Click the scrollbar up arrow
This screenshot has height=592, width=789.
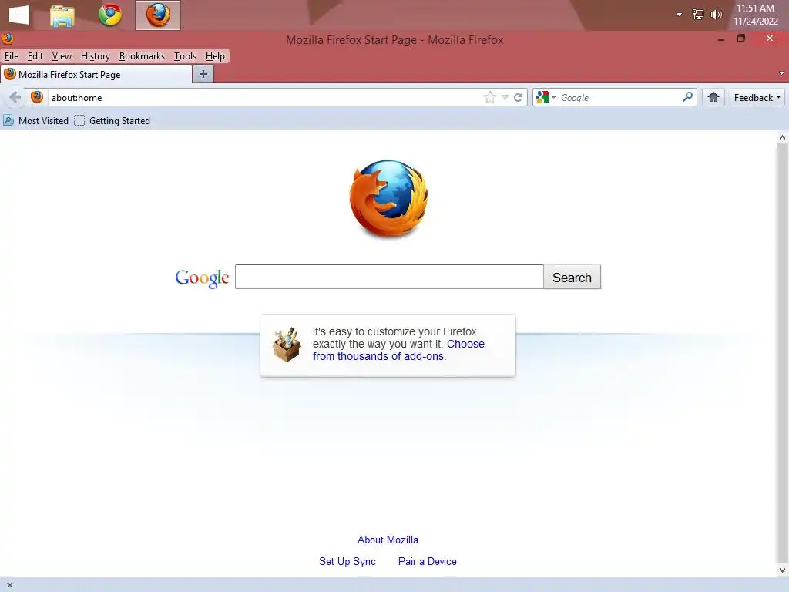[x=783, y=137]
